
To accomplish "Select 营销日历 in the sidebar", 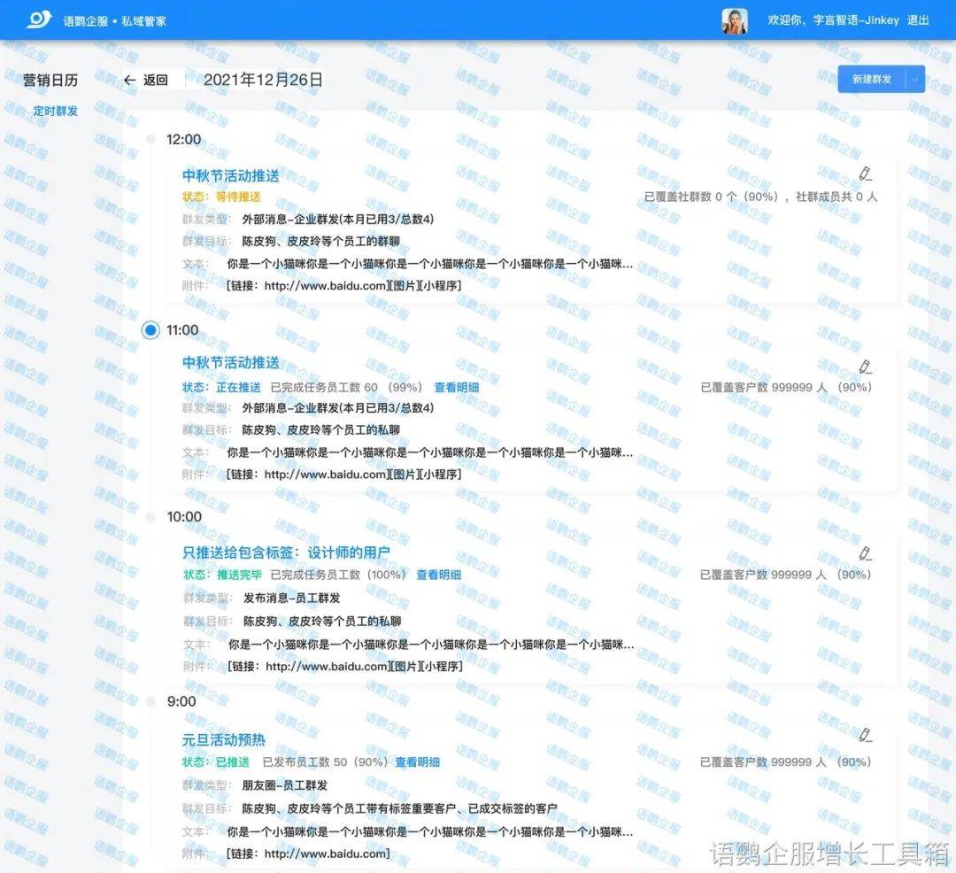I will point(50,80).
